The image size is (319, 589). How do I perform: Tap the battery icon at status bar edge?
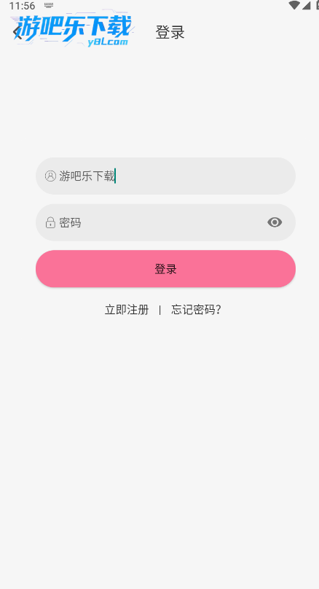coord(316,5)
